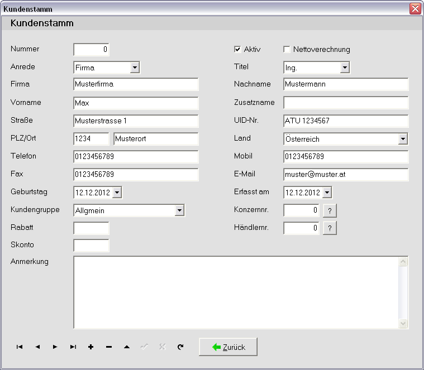Click the Erfasst am date text 12.12.2012
The height and width of the screenshot is (370, 424).
coord(303,193)
